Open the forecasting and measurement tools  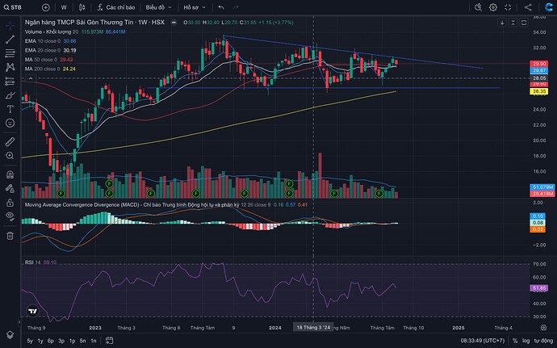click(x=10, y=82)
